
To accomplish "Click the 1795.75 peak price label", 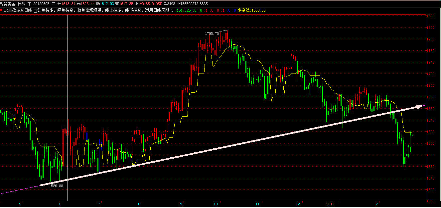I will pos(212,33).
